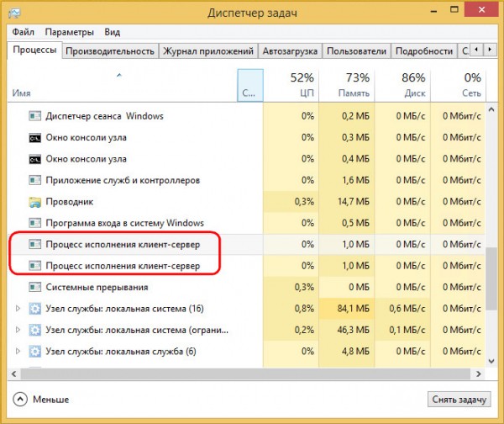
Task: Open the Вид menu
Action: click(x=113, y=32)
